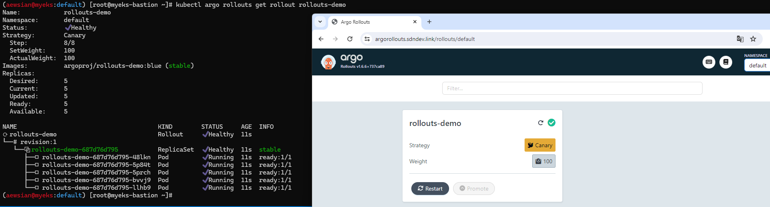The height and width of the screenshot is (207, 770).
Task: Click the 'Canary' strategy value in terminal
Action: pyautogui.click(x=75, y=35)
